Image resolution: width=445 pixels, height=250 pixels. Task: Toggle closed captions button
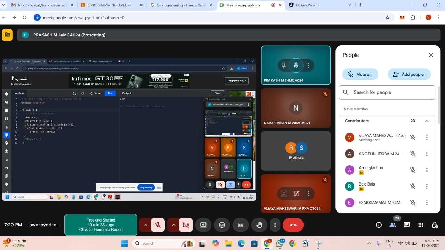coord(241,225)
